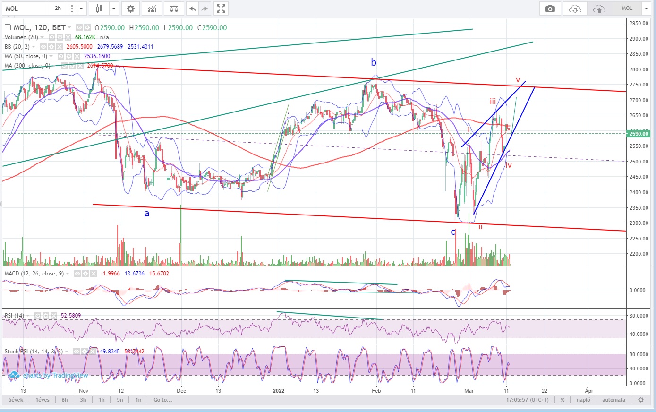The image size is (656, 412).
Task: Select the 6h time range
Action: tap(65, 400)
